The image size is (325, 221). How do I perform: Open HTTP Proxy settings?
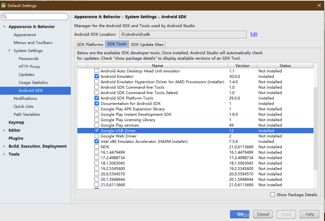point(29,67)
